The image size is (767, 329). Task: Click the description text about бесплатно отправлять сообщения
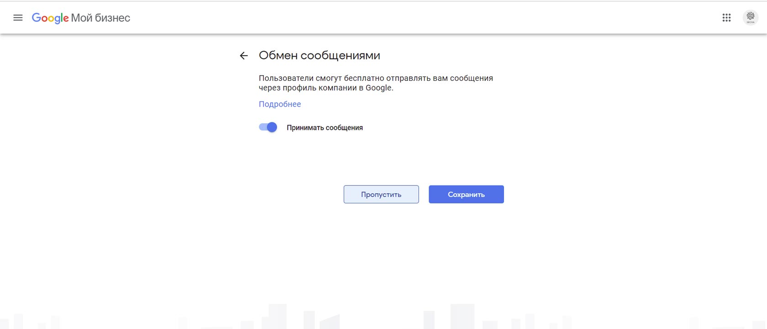click(x=376, y=83)
